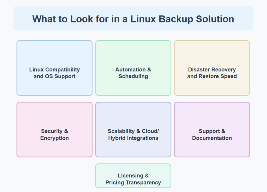Click the word 'Scheduling' in the green card

tap(133, 76)
